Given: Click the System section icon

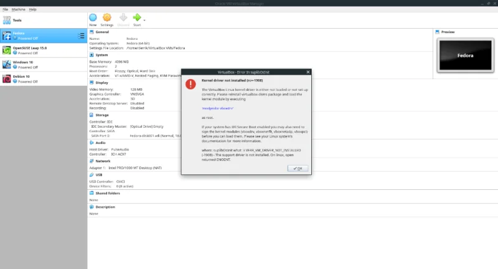Looking at the screenshot, I should 92,55.
